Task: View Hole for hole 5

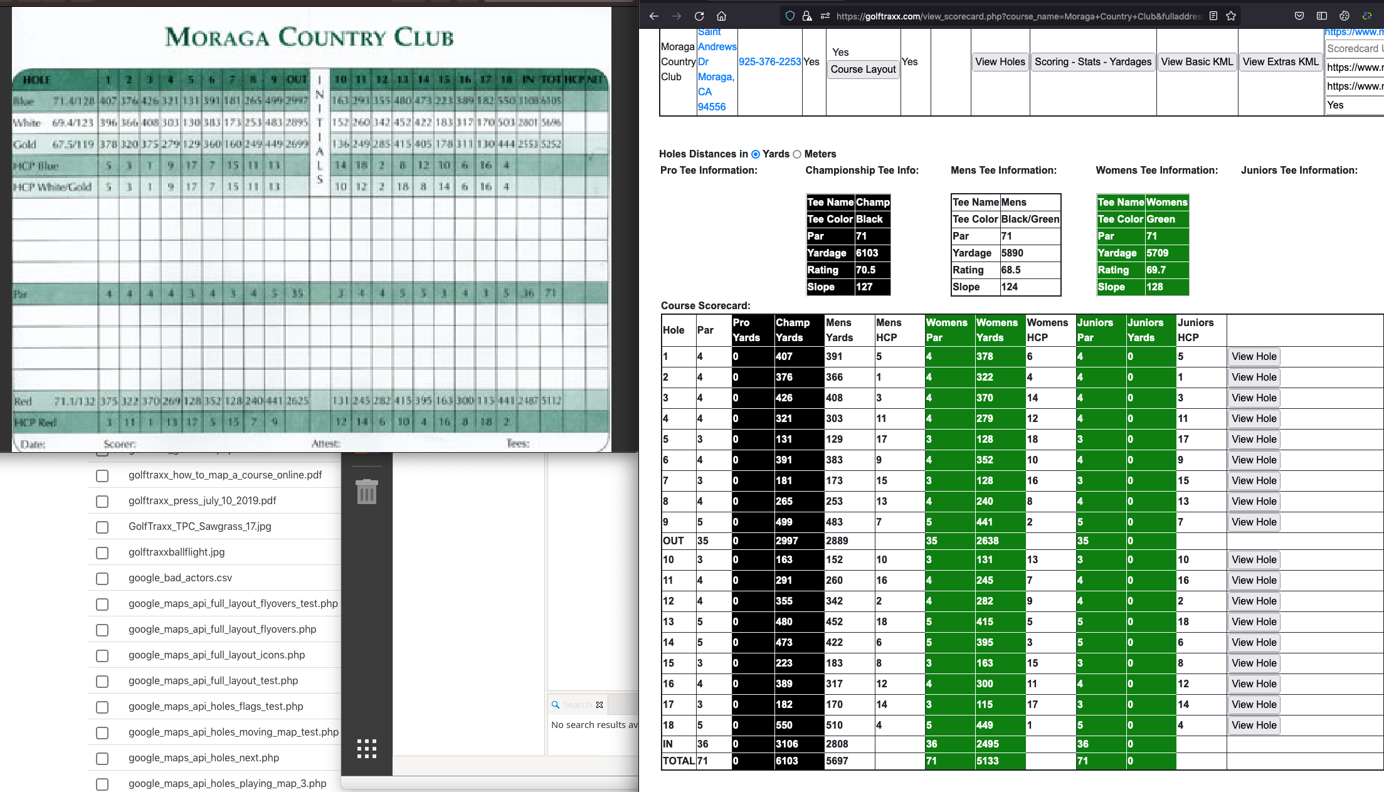Action: click(1254, 440)
